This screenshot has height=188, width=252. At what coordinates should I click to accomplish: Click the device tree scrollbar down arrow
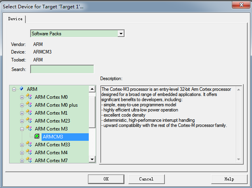pos(92,159)
